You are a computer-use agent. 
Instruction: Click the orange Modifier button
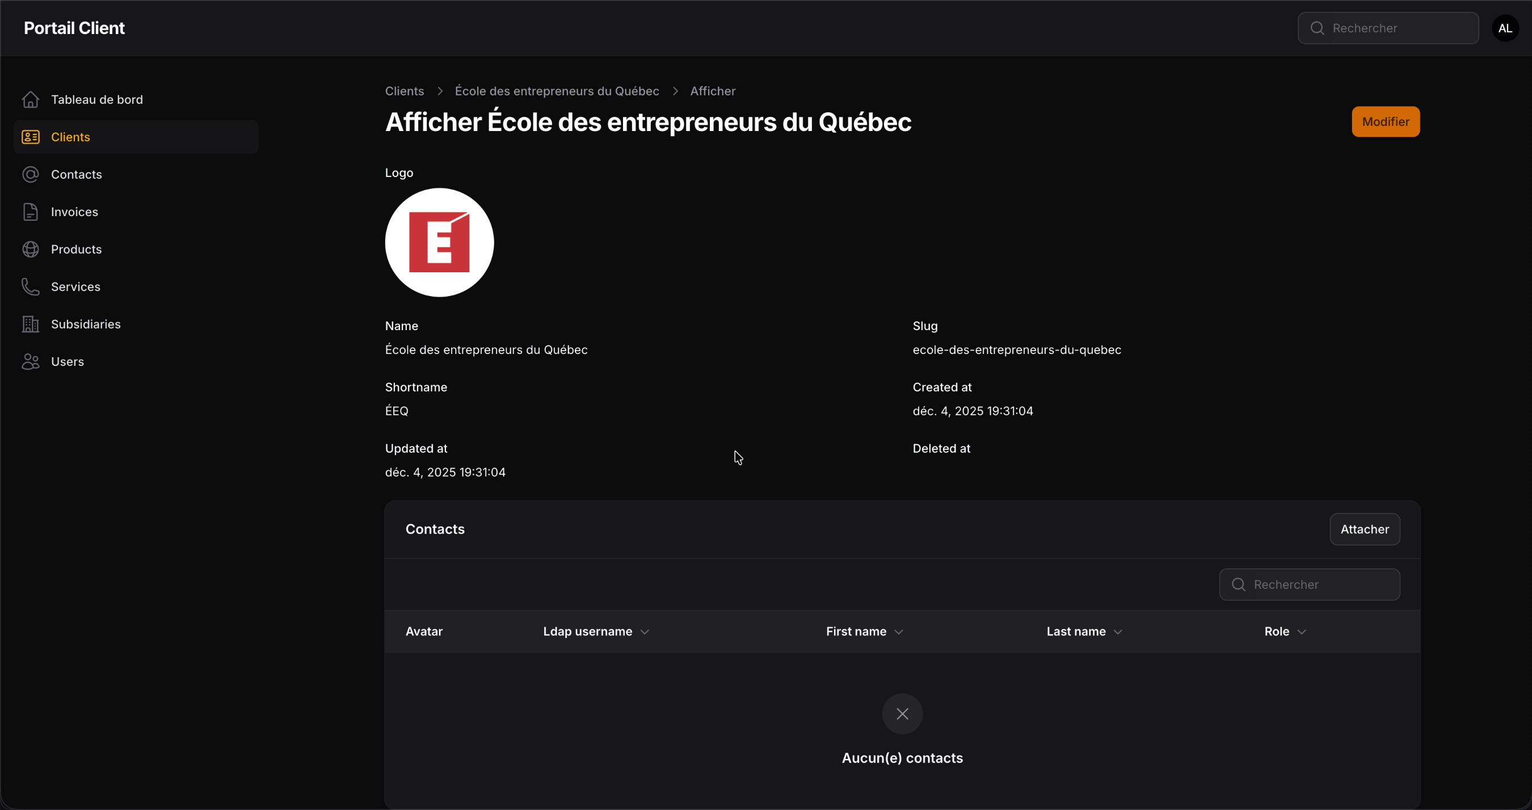tap(1385, 121)
